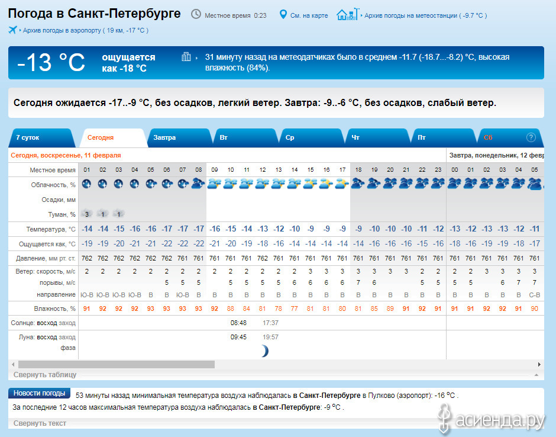Click humidity value 77 at hour 14
Image resolution: width=556 pixels, height=437 pixels.
295,309
